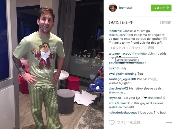Click the @annaday_ mention
The width and height of the screenshot is (173, 129).
(117, 93)
